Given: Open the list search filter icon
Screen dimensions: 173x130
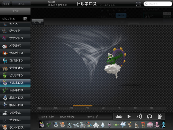Looking at the screenshot, I should click(x=25, y=19).
